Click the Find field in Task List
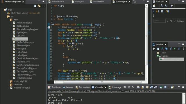The image size is (186, 104). click(160, 21)
